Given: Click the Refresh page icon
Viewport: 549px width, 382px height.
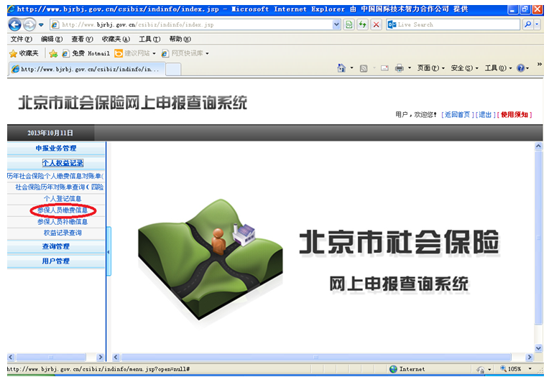Looking at the screenshot, I should pos(349,24).
